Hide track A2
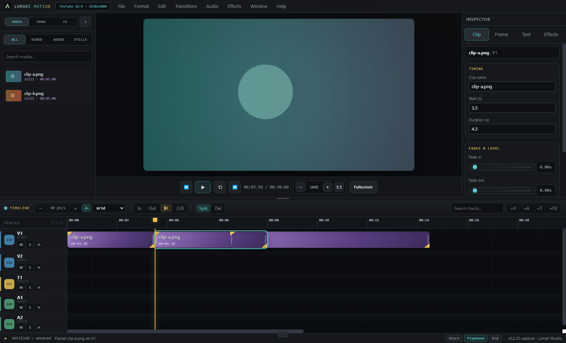The image size is (566, 343). 39,327
